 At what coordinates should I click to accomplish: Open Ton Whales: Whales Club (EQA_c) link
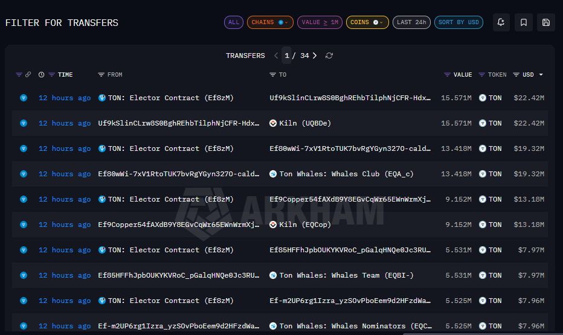point(347,174)
